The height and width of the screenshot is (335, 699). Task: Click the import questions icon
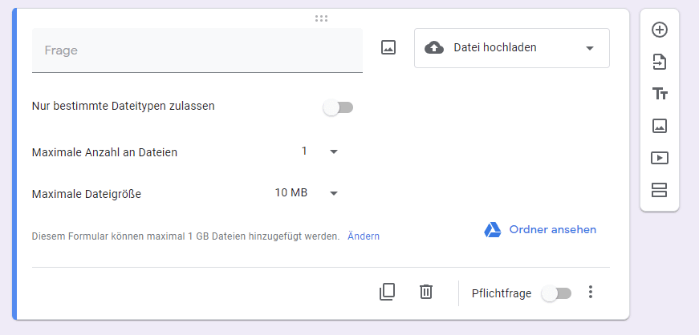pos(660,62)
